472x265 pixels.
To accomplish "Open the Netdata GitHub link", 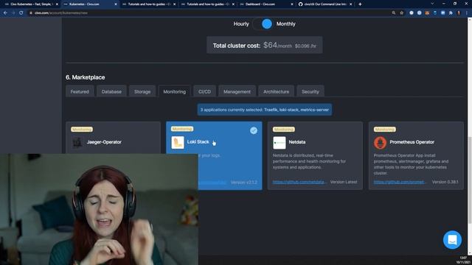I will pos(299,182).
